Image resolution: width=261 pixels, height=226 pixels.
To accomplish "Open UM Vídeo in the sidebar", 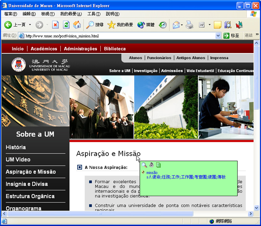I will [x=18, y=160].
